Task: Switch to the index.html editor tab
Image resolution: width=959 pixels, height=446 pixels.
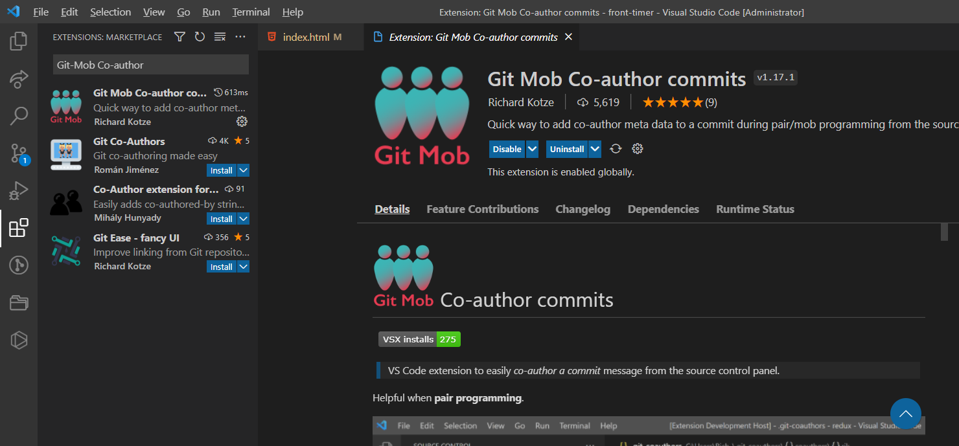Action: [x=310, y=37]
